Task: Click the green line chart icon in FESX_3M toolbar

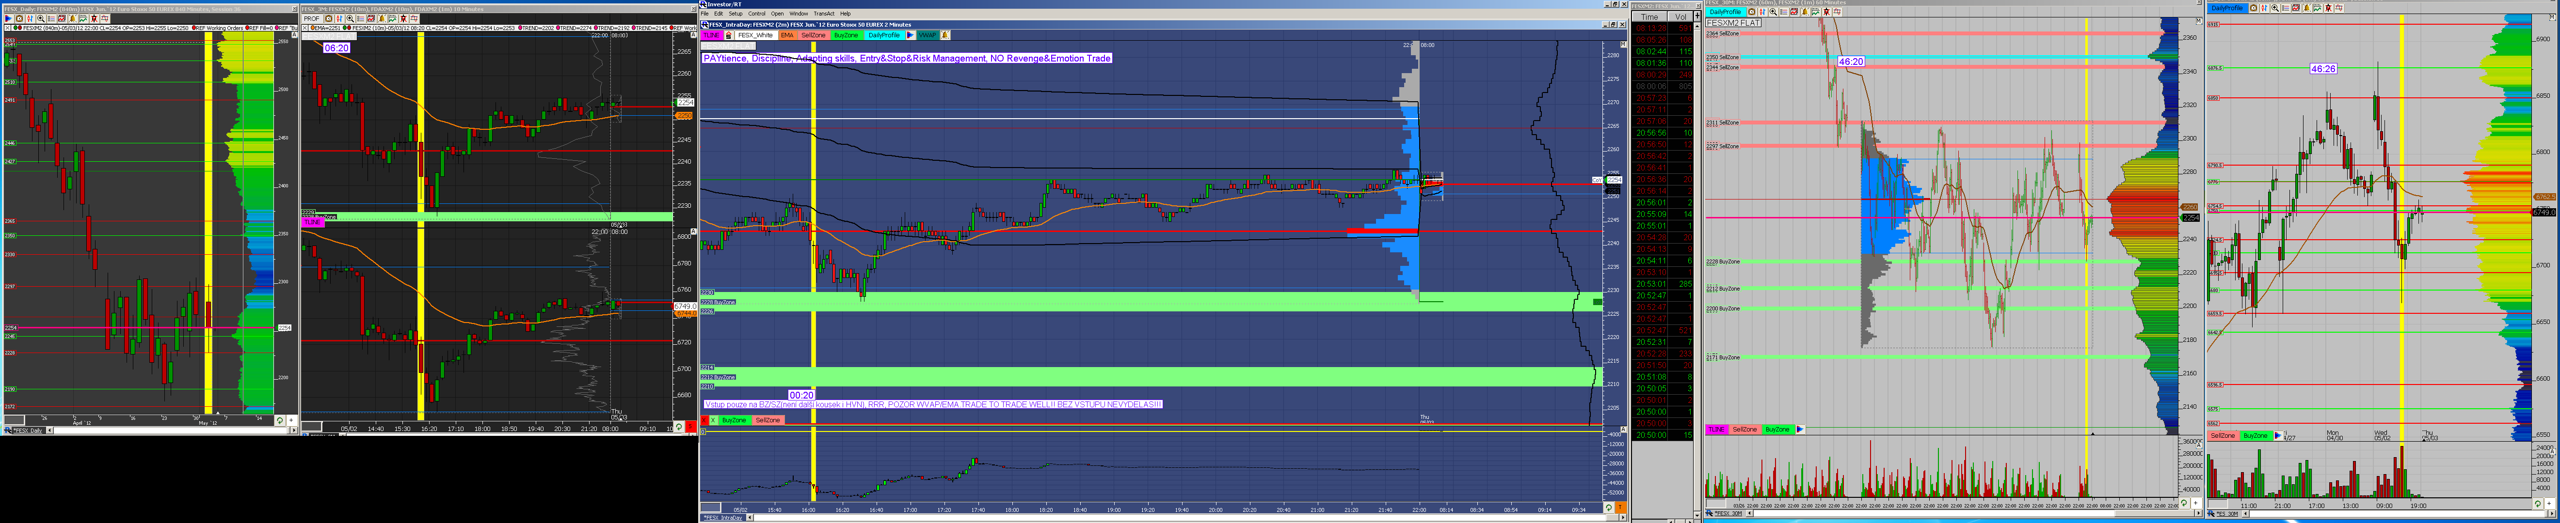Action: click(393, 19)
